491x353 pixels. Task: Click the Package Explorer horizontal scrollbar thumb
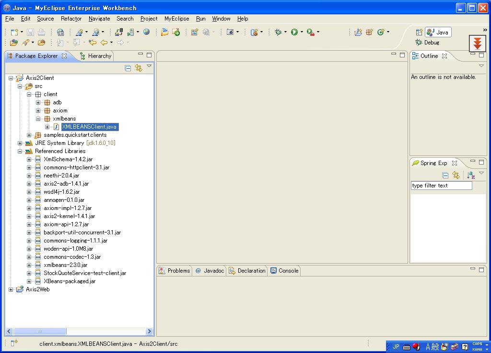pyautogui.click(x=40, y=331)
